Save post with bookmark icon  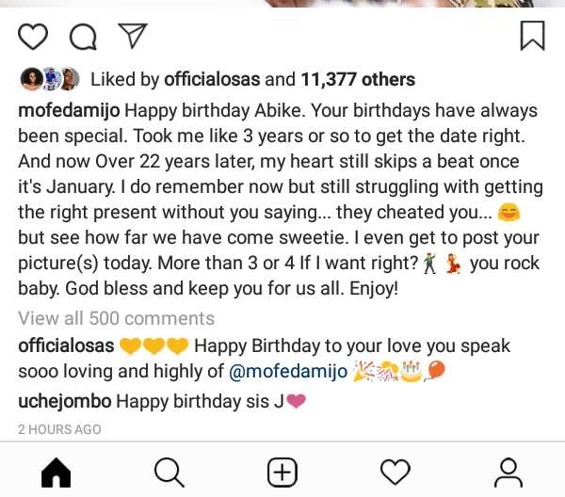[x=532, y=36]
